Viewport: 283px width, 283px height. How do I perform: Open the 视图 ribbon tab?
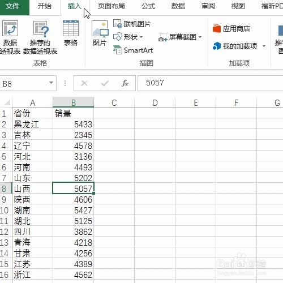tap(238, 6)
